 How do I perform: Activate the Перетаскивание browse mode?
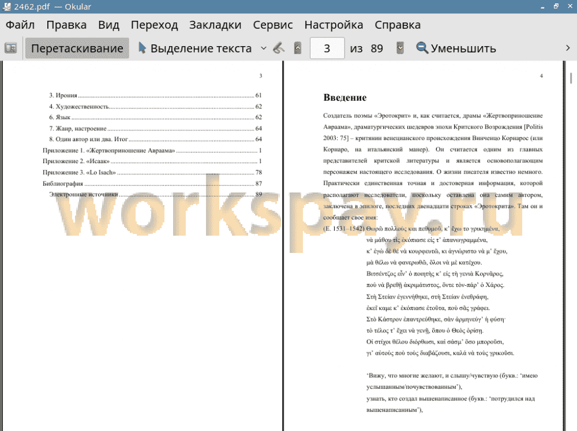77,48
